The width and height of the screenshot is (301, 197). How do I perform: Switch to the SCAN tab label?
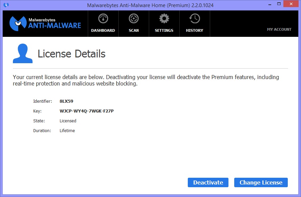(x=134, y=30)
